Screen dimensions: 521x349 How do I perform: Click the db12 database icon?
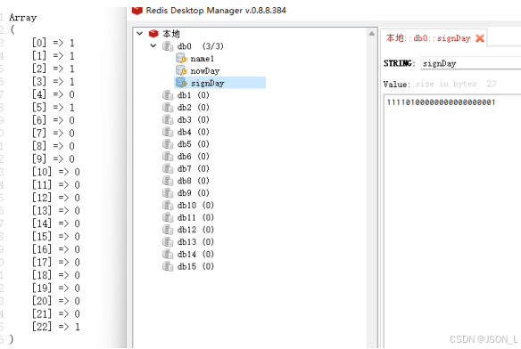[x=168, y=230]
